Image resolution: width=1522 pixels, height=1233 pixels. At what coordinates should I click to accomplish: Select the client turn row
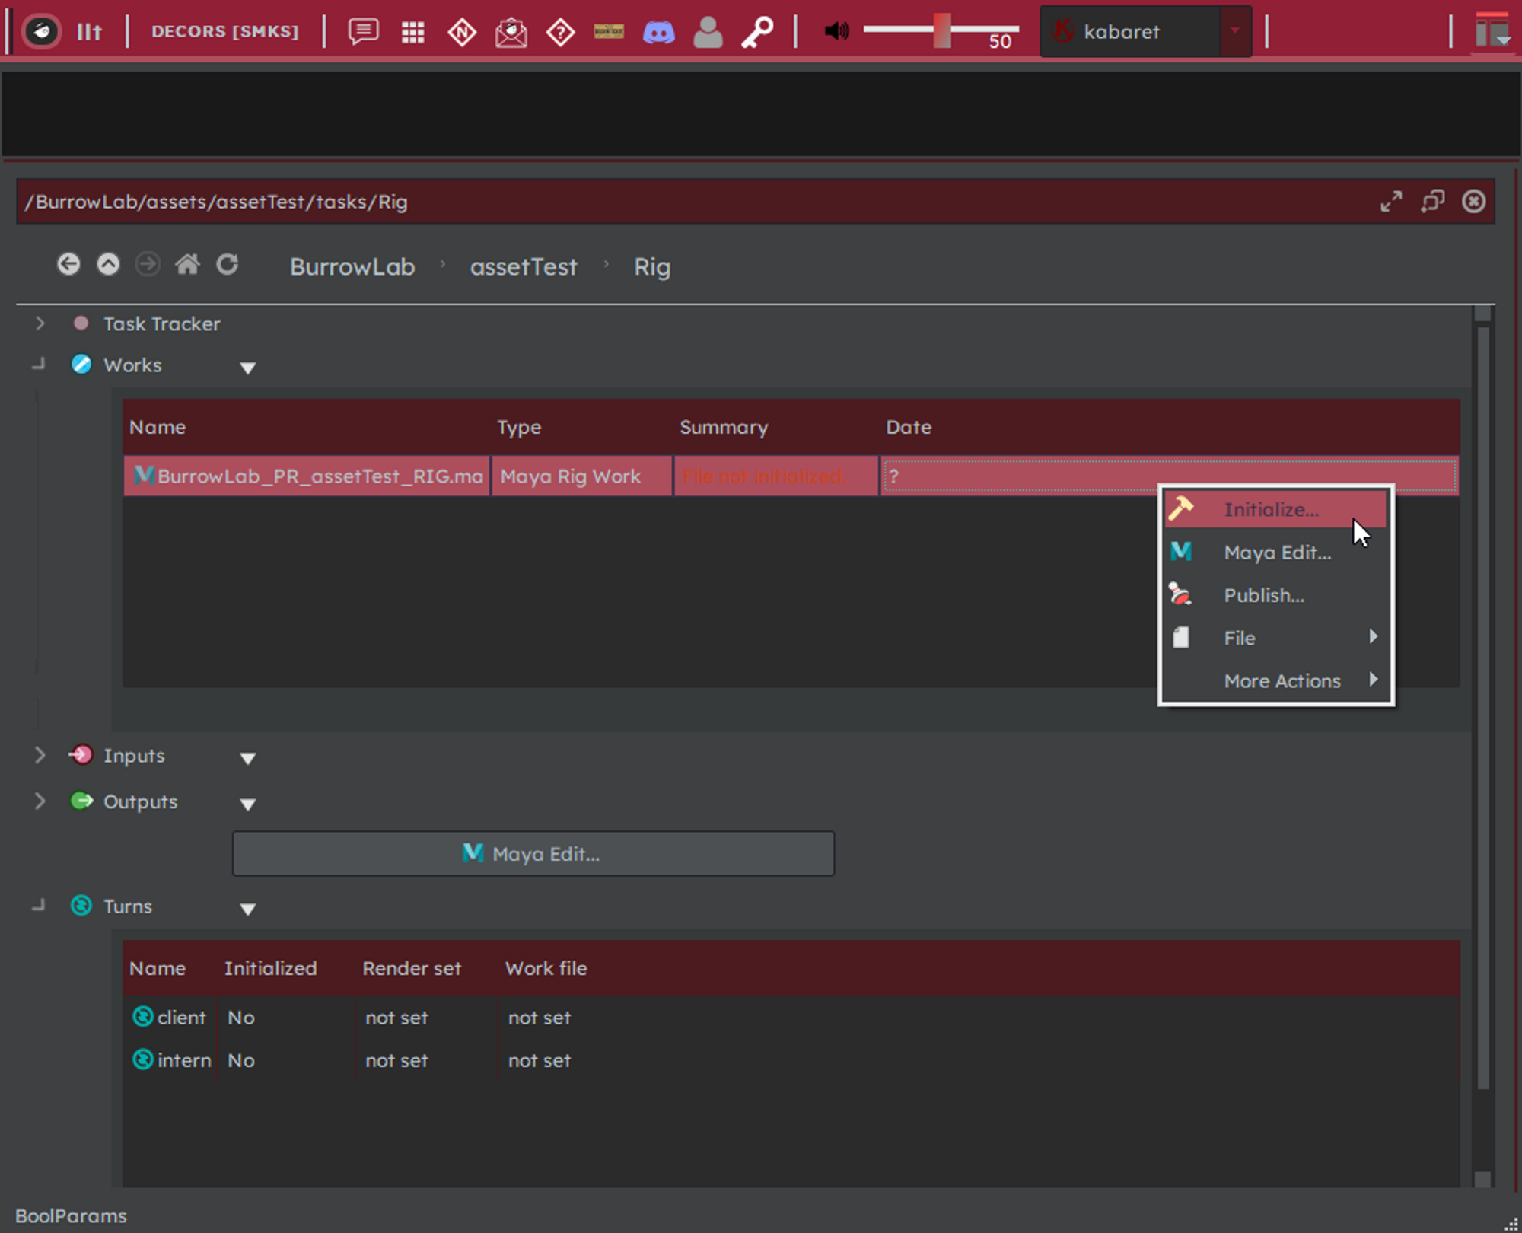point(791,1018)
